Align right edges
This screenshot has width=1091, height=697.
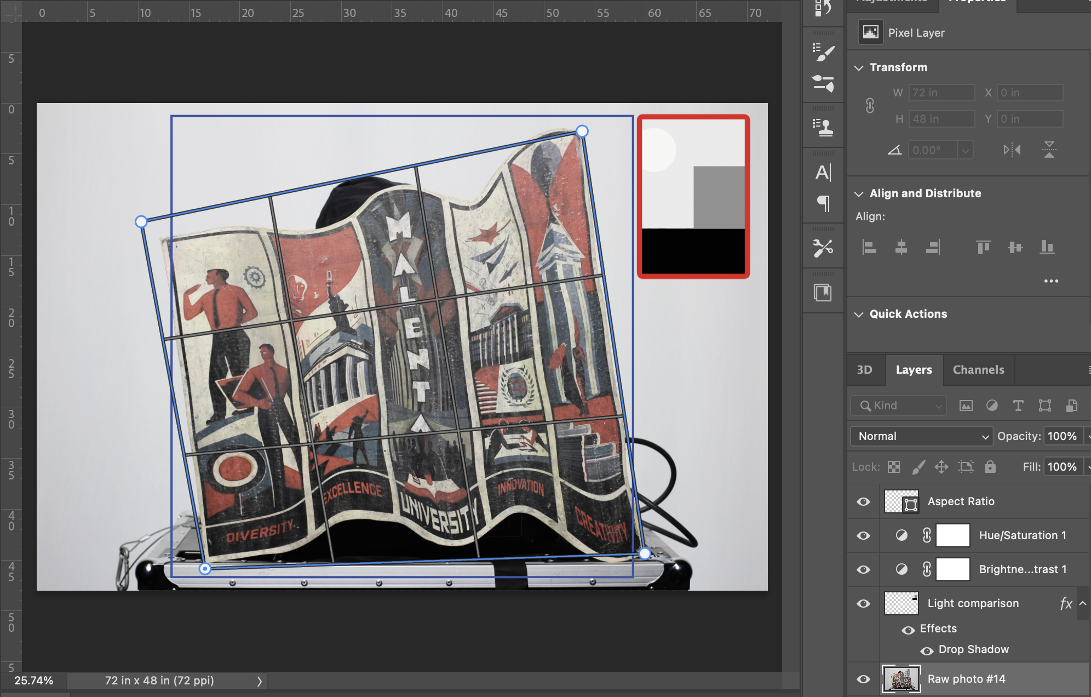(x=933, y=248)
